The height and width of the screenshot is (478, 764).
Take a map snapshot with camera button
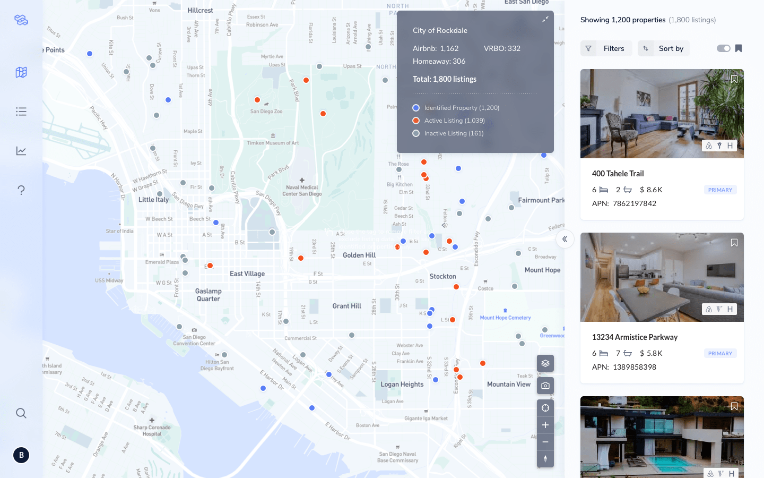(545, 386)
